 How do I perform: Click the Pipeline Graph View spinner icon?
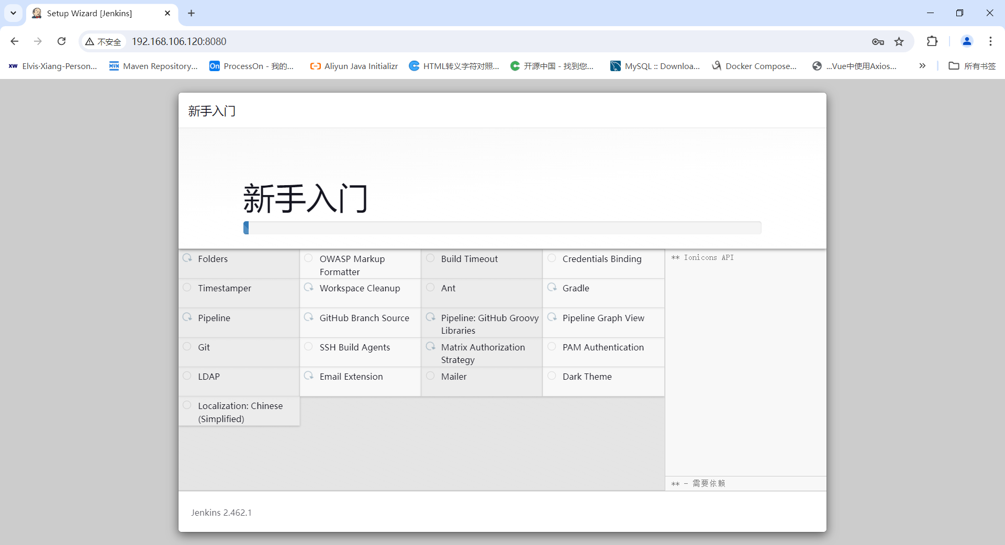pyautogui.click(x=552, y=317)
